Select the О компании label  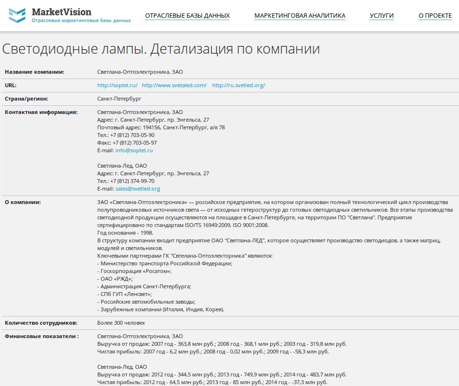point(23,202)
